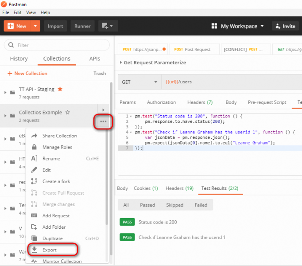The width and height of the screenshot is (302, 266).
Task: Click the Edit pencil icon
Action: pyautogui.click(x=34, y=170)
